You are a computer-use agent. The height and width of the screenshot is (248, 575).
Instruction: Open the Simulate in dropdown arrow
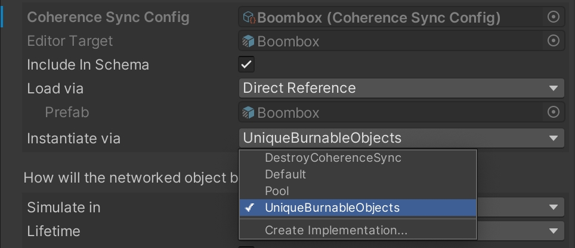[552, 207]
